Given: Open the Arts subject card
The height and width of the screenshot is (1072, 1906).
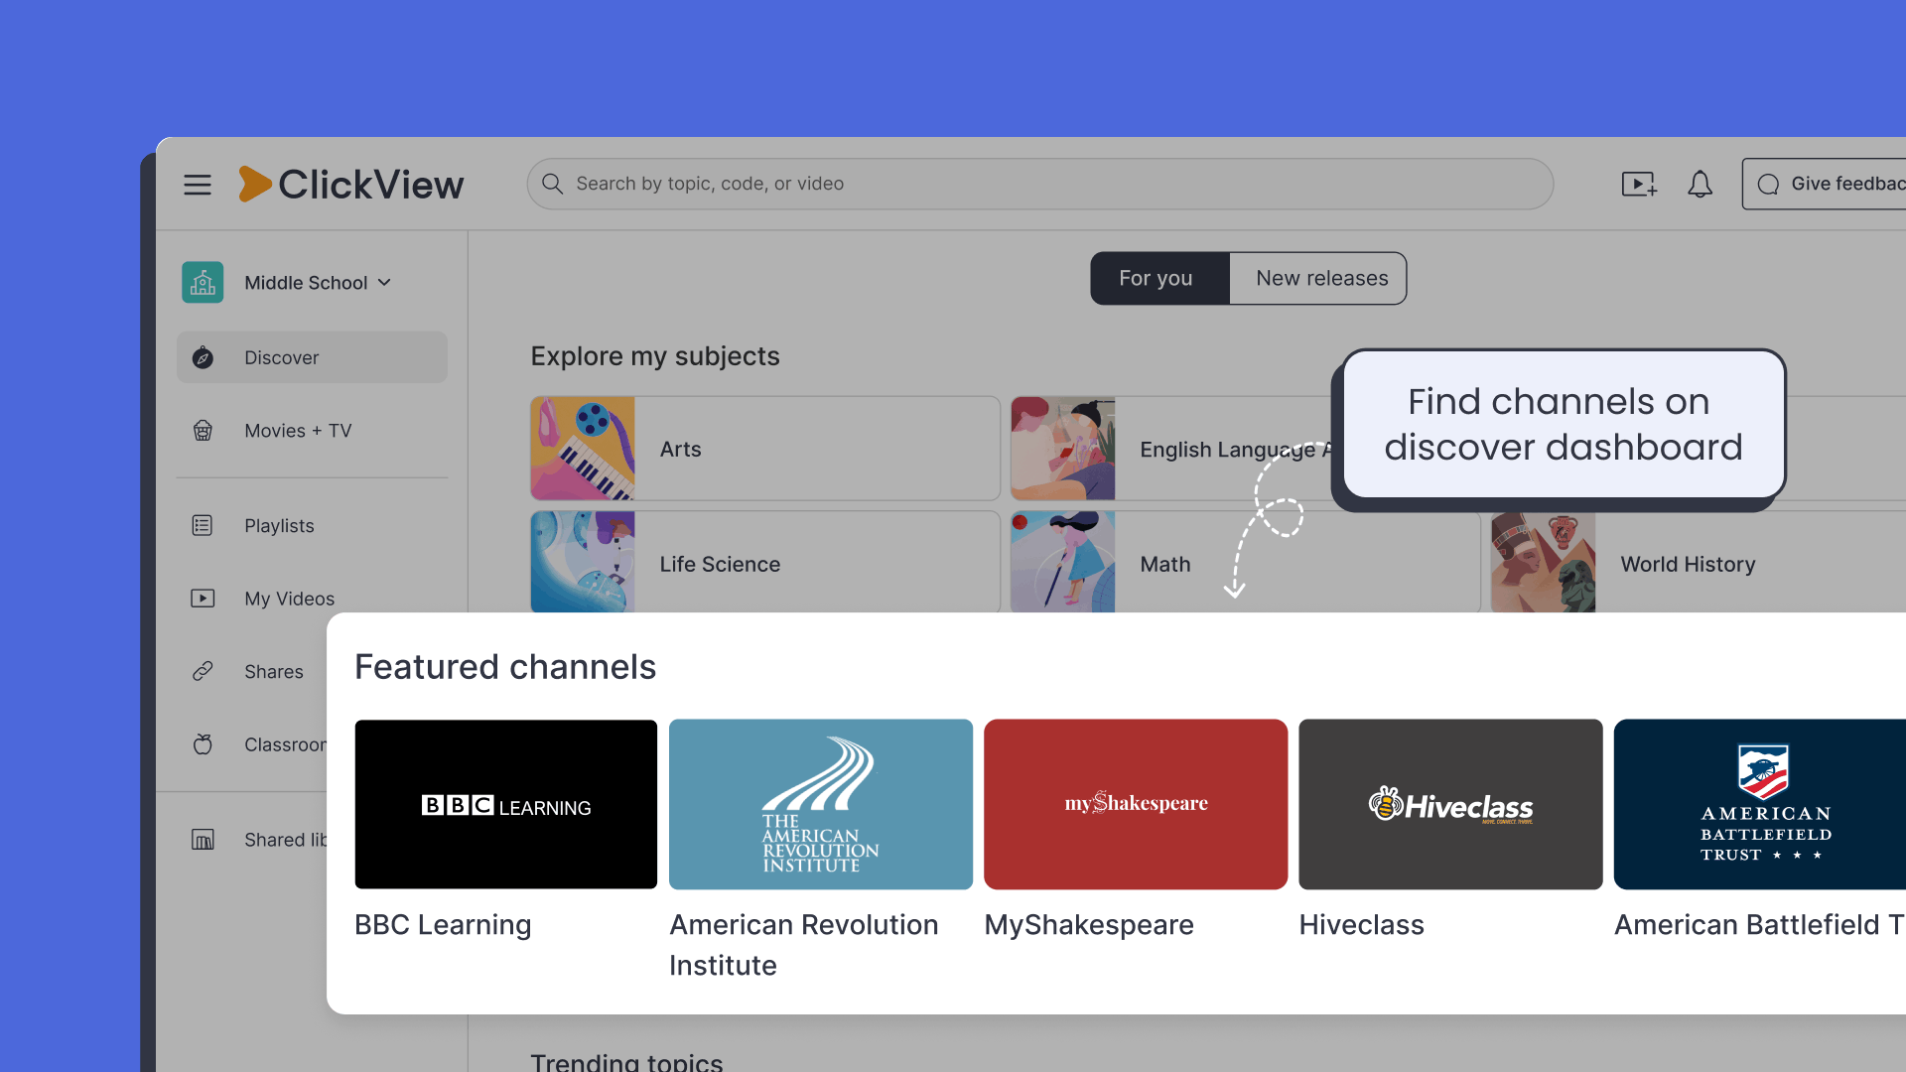Looking at the screenshot, I should [x=765, y=449].
